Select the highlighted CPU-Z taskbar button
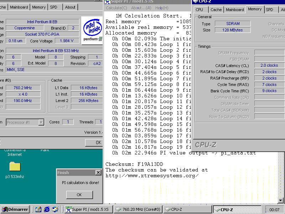This screenshot has width=285, height=214. coord(237,209)
